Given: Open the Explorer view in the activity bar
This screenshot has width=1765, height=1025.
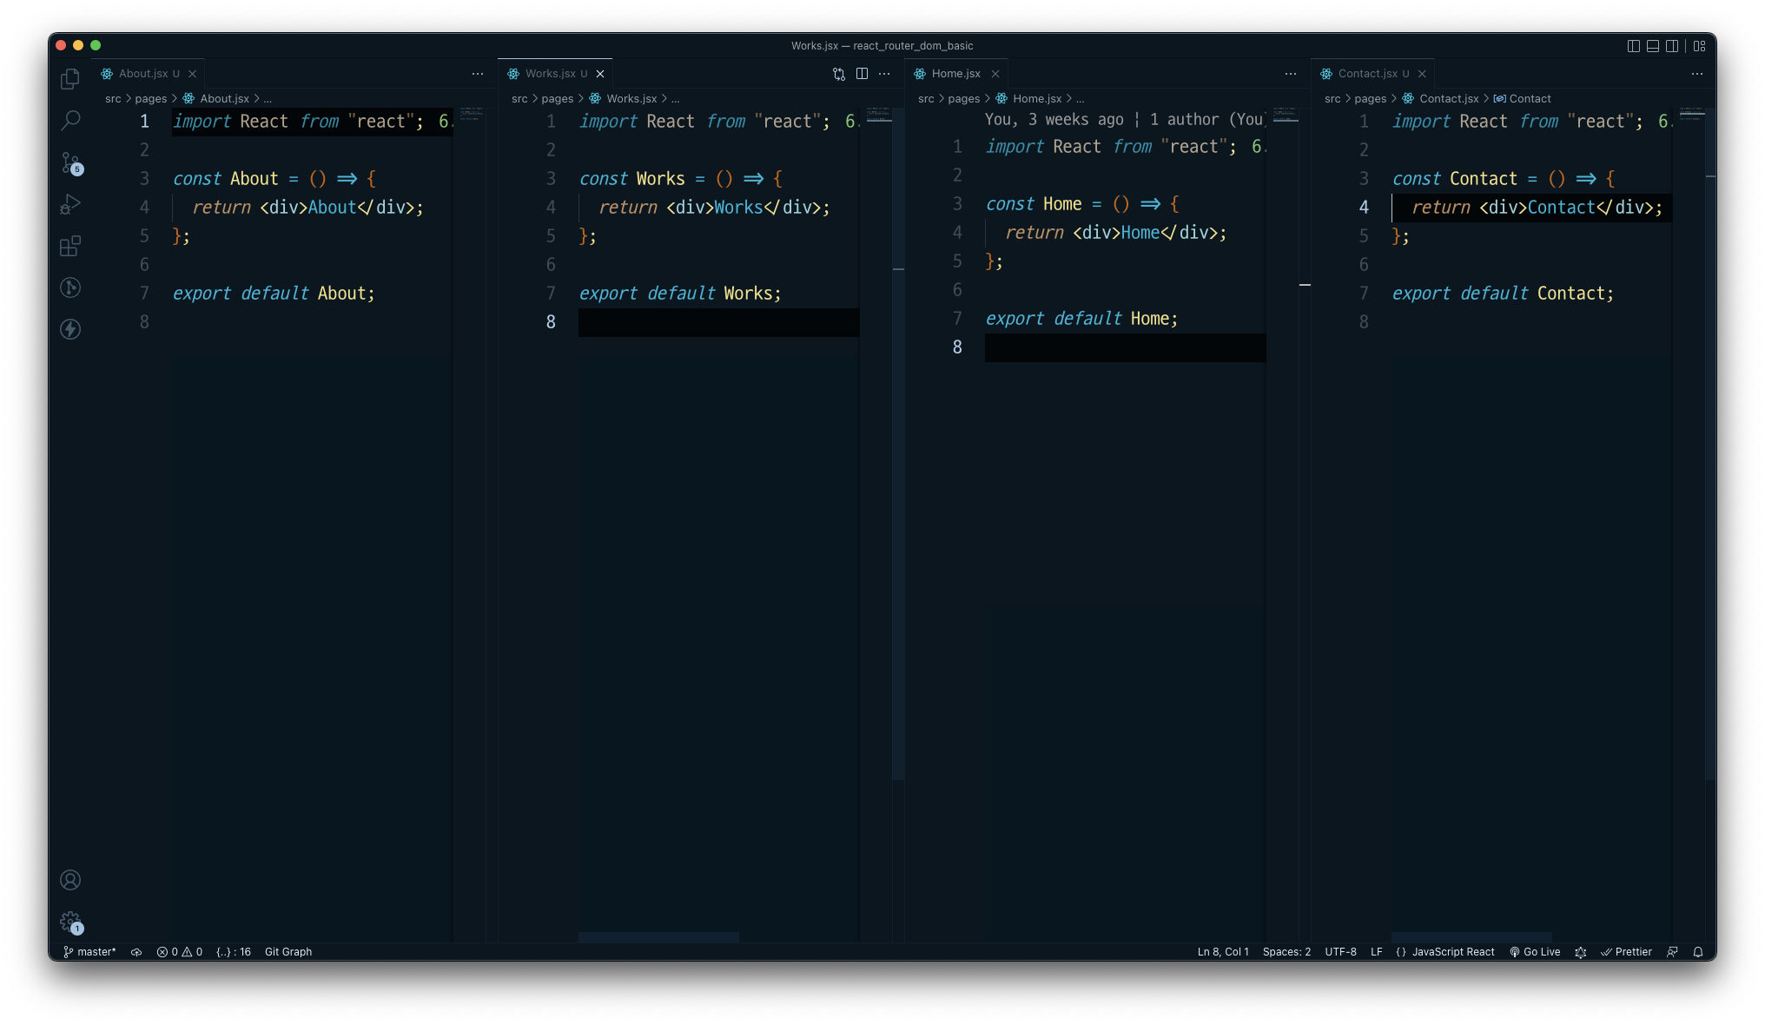Looking at the screenshot, I should pyautogui.click(x=69, y=78).
